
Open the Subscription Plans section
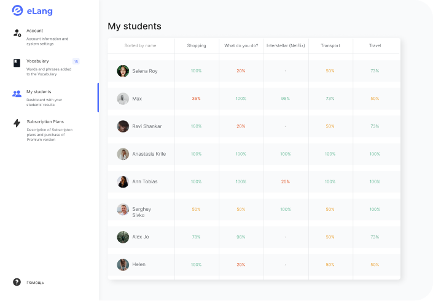click(x=45, y=121)
